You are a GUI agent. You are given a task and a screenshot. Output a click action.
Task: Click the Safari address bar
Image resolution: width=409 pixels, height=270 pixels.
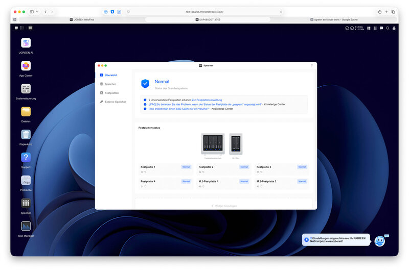(x=204, y=12)
